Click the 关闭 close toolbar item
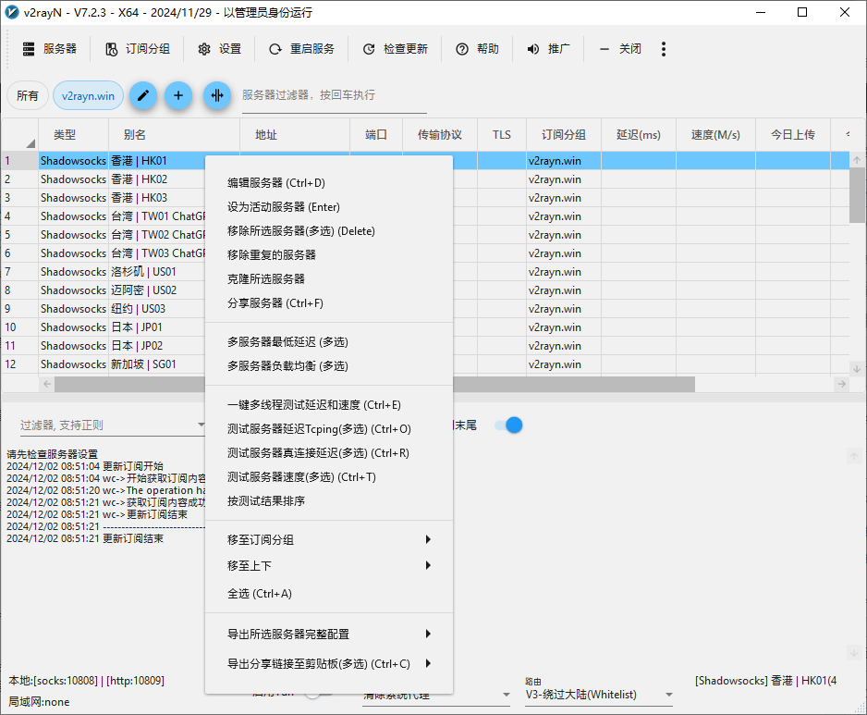Image resolution: width=867 pixels, height=715 pixels. click(x=620, y=49)
